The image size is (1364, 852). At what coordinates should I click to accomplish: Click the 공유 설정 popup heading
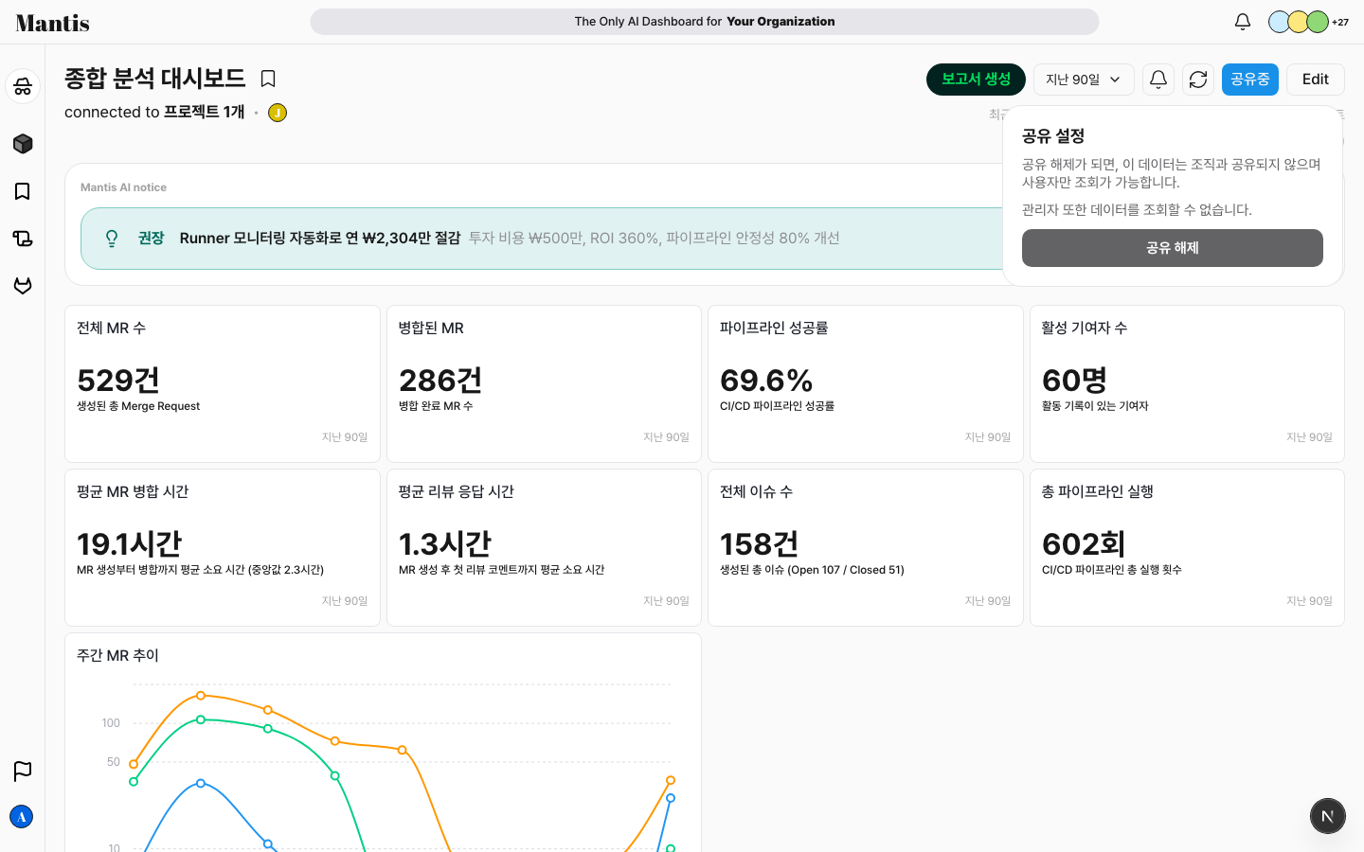pos(1053,136)
